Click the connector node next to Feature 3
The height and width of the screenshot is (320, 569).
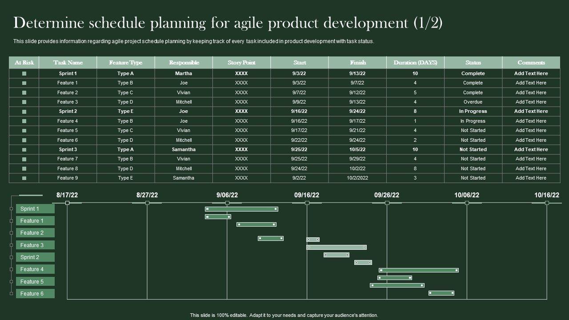[12, 245]
